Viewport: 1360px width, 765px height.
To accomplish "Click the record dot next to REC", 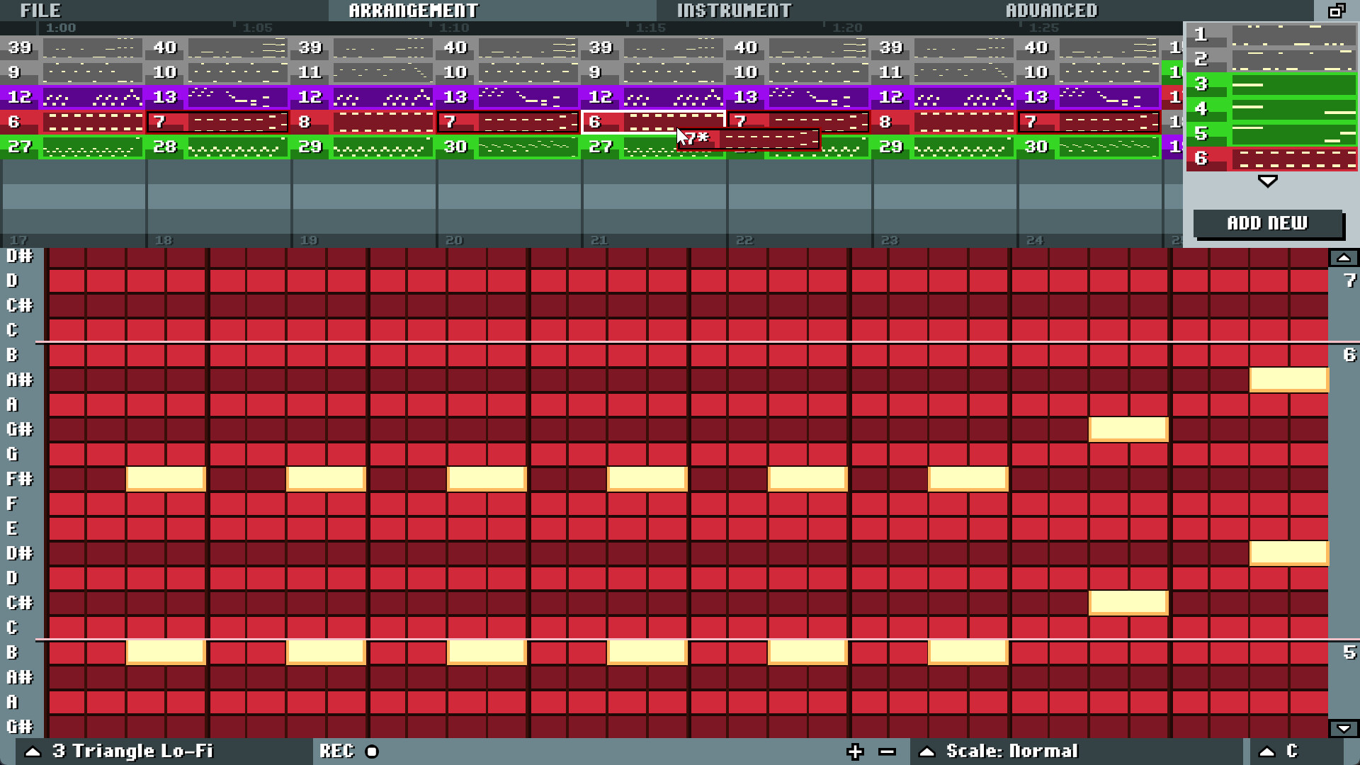I will click(372, 752).
